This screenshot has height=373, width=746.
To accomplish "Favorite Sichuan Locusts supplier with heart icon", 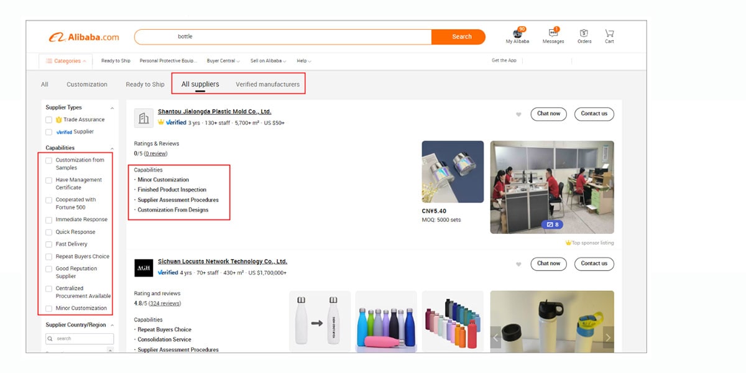I will pyautogui.click(x=518, y=264).
